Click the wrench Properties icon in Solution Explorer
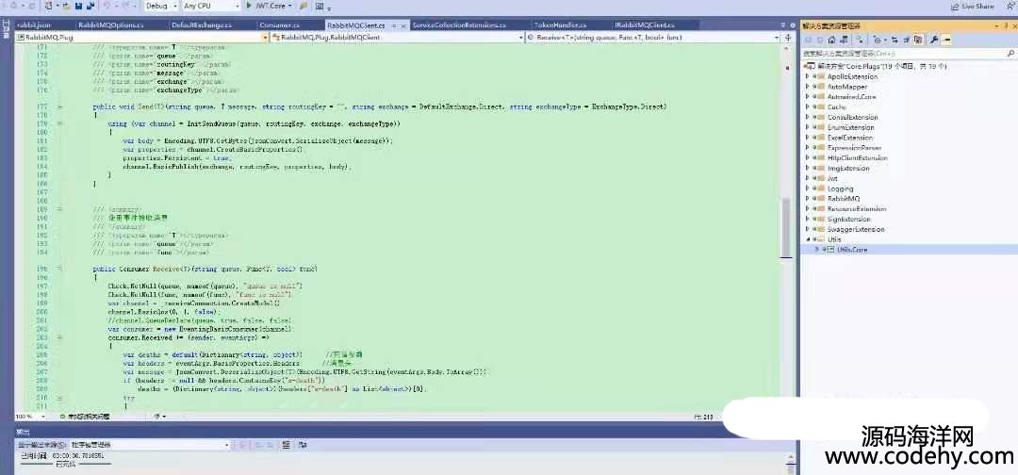The image size is (1018, 475). coord(934,41)
